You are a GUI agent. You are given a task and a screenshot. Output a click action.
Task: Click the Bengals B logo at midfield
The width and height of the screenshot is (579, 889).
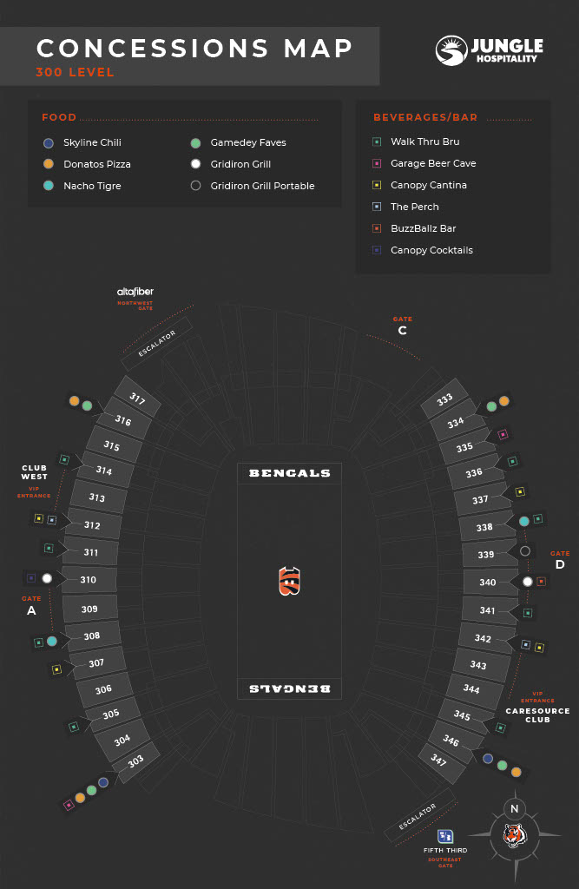click(289, 581)
